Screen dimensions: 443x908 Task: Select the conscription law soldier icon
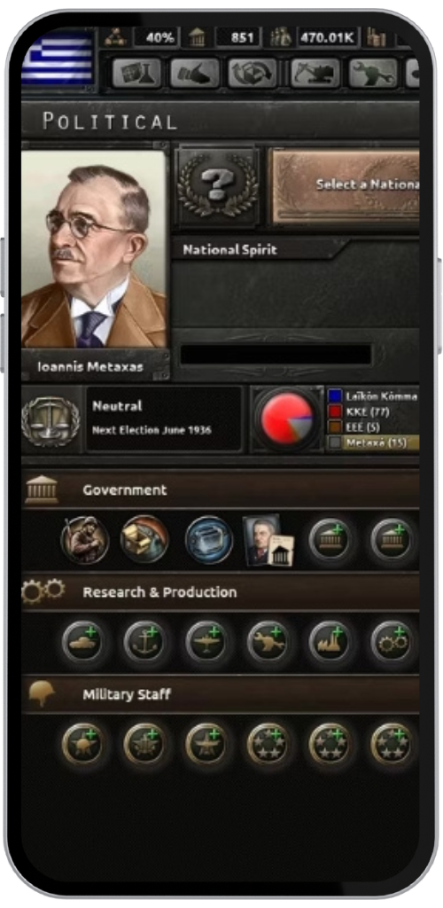point(85,539)
